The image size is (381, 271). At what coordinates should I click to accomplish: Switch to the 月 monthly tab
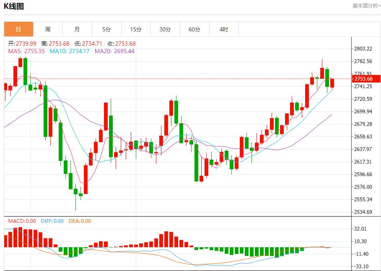pyautogui.click(x=77, y=29)
